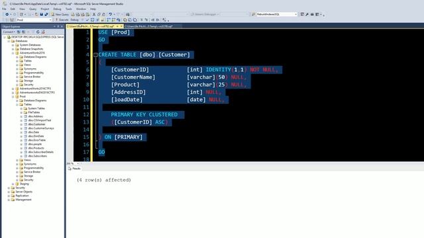Expand the System Databases node

click(13, 45)
